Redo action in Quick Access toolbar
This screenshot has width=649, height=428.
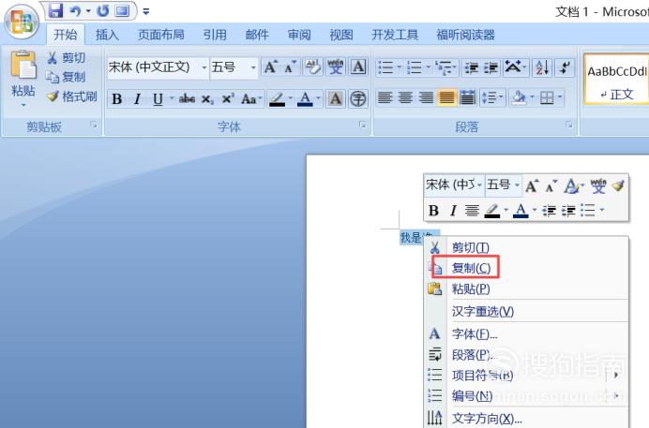102,11
